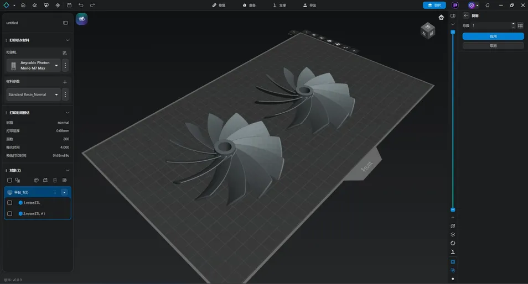Image resolution: width=528 pixels, height=284 pixels.
Task: Open the resin profile three-dots menu
Action: (x=65, y=94)
